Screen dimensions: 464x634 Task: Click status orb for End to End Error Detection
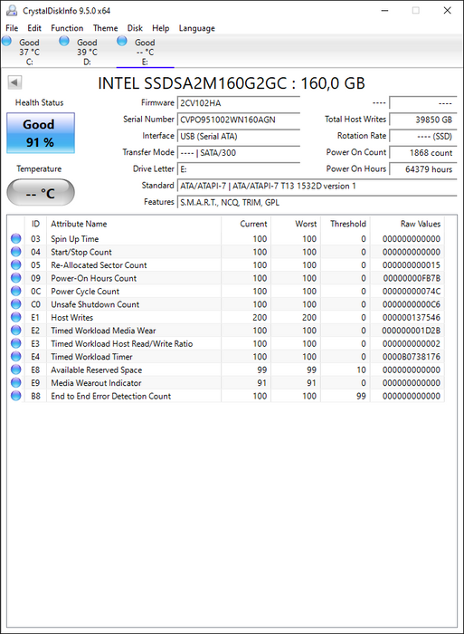point(15,396)
